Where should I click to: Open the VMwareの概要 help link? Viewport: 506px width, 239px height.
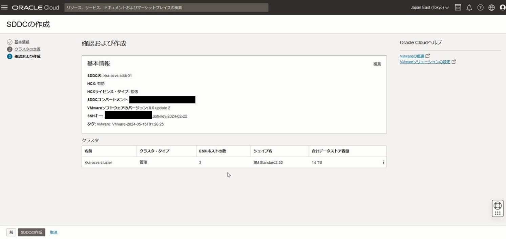click(x=412, y=56)
